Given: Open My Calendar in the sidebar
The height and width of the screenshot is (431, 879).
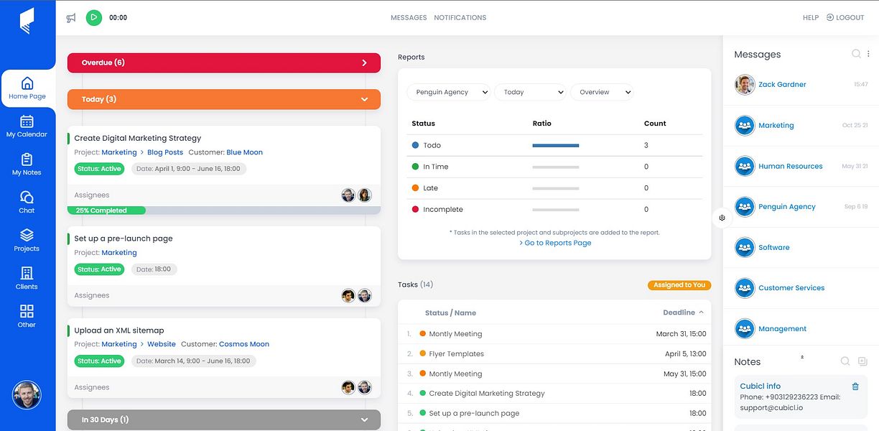Looking at the screenshot, I should pyautogui.click(x=27, y=126).
